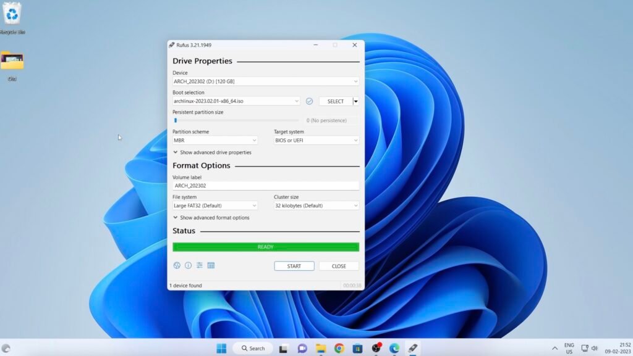Screen dimensions: 633x356
Task: Click the CLOSE button
Action: (x=339, y=266)
